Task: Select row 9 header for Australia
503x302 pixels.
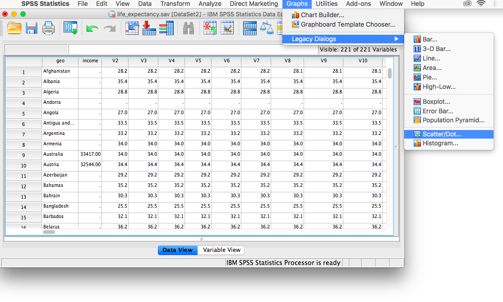Action: click(24, 155)
